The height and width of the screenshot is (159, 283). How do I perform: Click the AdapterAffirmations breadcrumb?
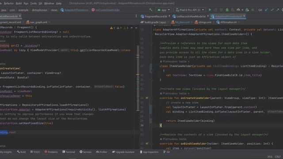point(75,10)
